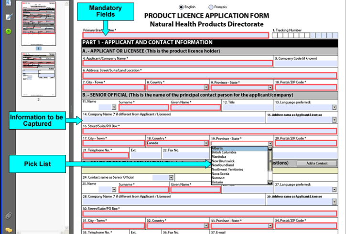This screenshot has height=234, width=346.
Task: Open the 8. Country dropdown
Action: pyautogui.click(x=206, y=87)
